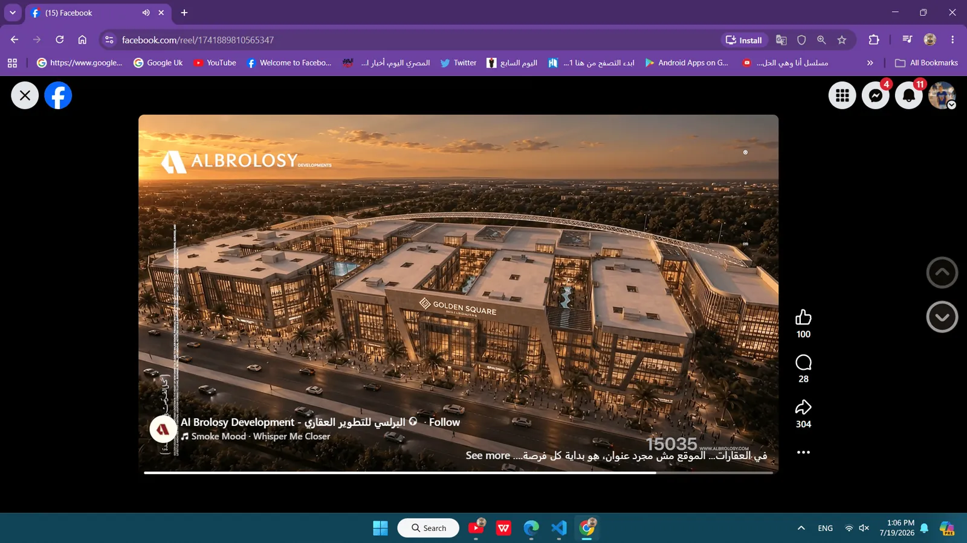Bookmark this page with star
Screen dimensions: 967x543
[842, 40]
